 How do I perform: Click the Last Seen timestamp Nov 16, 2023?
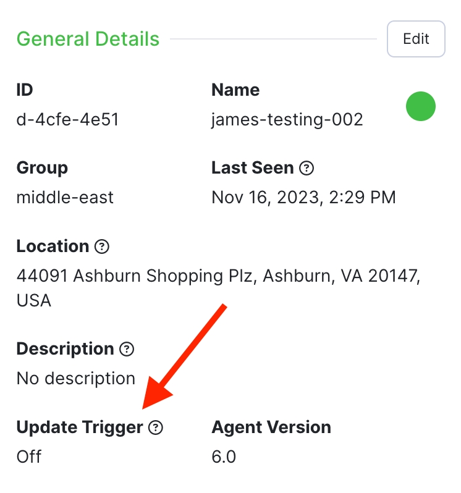click(303, 198)
